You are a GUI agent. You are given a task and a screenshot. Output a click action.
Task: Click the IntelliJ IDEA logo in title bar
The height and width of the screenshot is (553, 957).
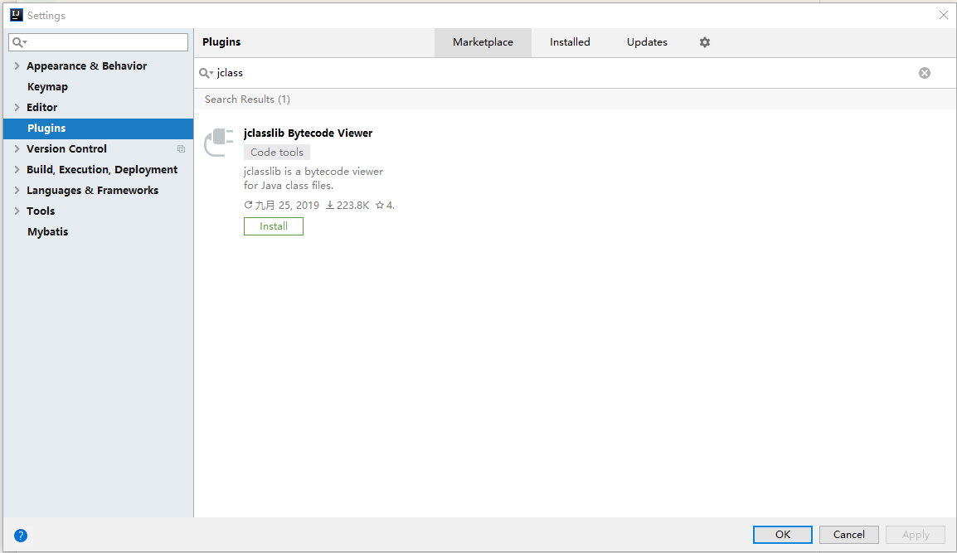(x=17, y=15)
